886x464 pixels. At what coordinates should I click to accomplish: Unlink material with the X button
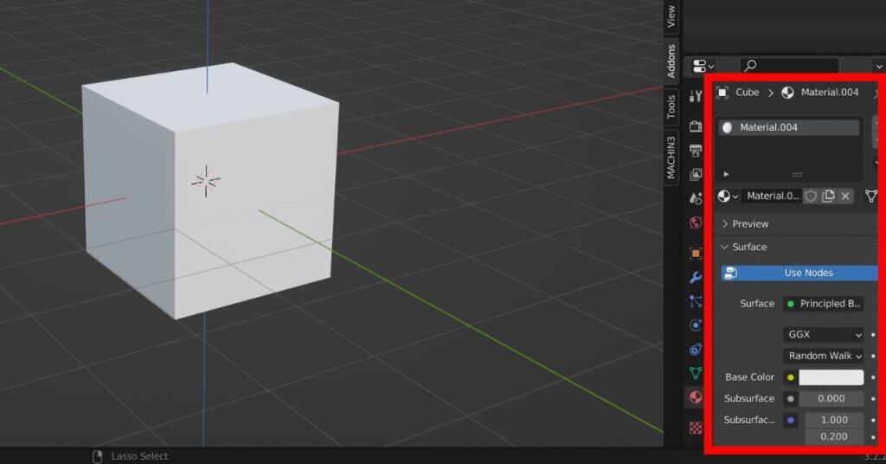point(845,197)
